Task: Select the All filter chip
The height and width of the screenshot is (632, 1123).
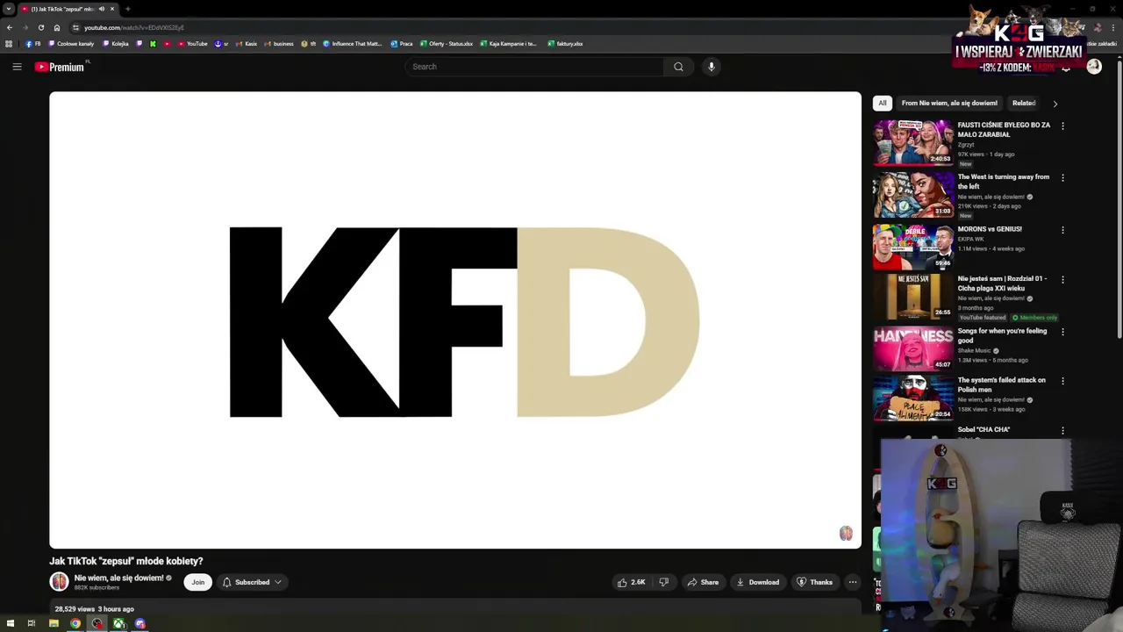Action: (883, 104)
